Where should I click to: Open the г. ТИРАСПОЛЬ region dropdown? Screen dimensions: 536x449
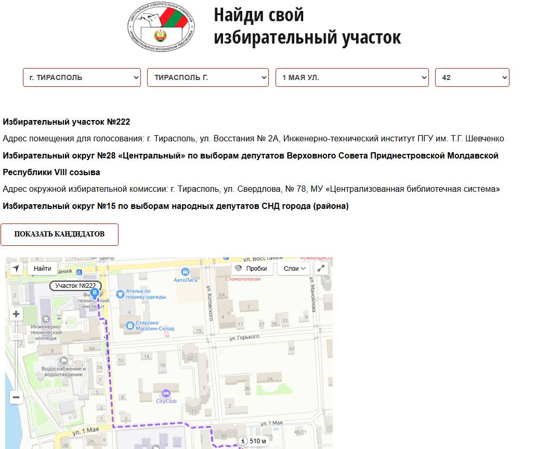pos(82,77)
